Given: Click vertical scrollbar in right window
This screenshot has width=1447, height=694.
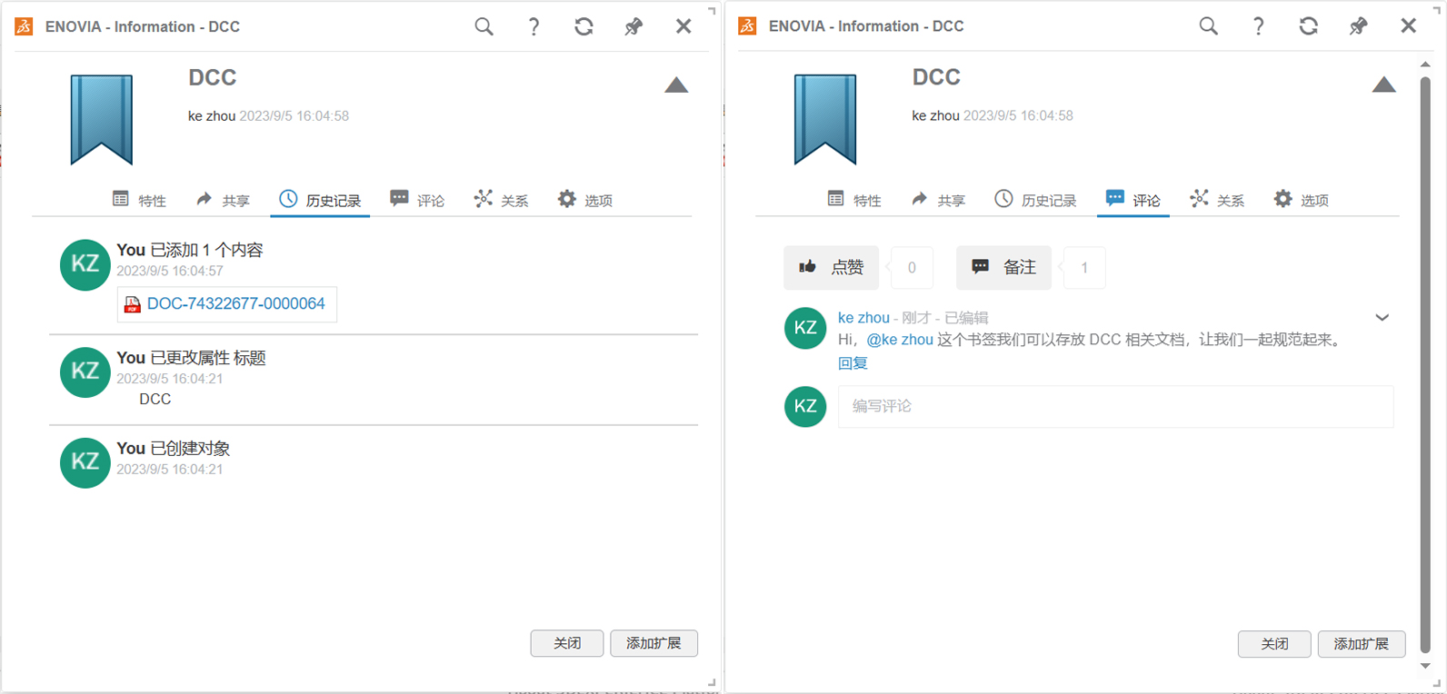Looking at the screenshot, I should tap(1425, 363).
